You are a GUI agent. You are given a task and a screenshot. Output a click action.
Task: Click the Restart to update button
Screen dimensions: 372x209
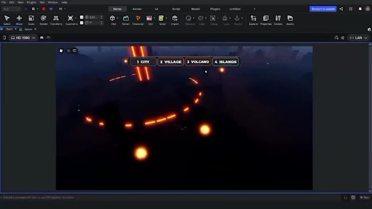pyautogui.click(x=323, y=9)
